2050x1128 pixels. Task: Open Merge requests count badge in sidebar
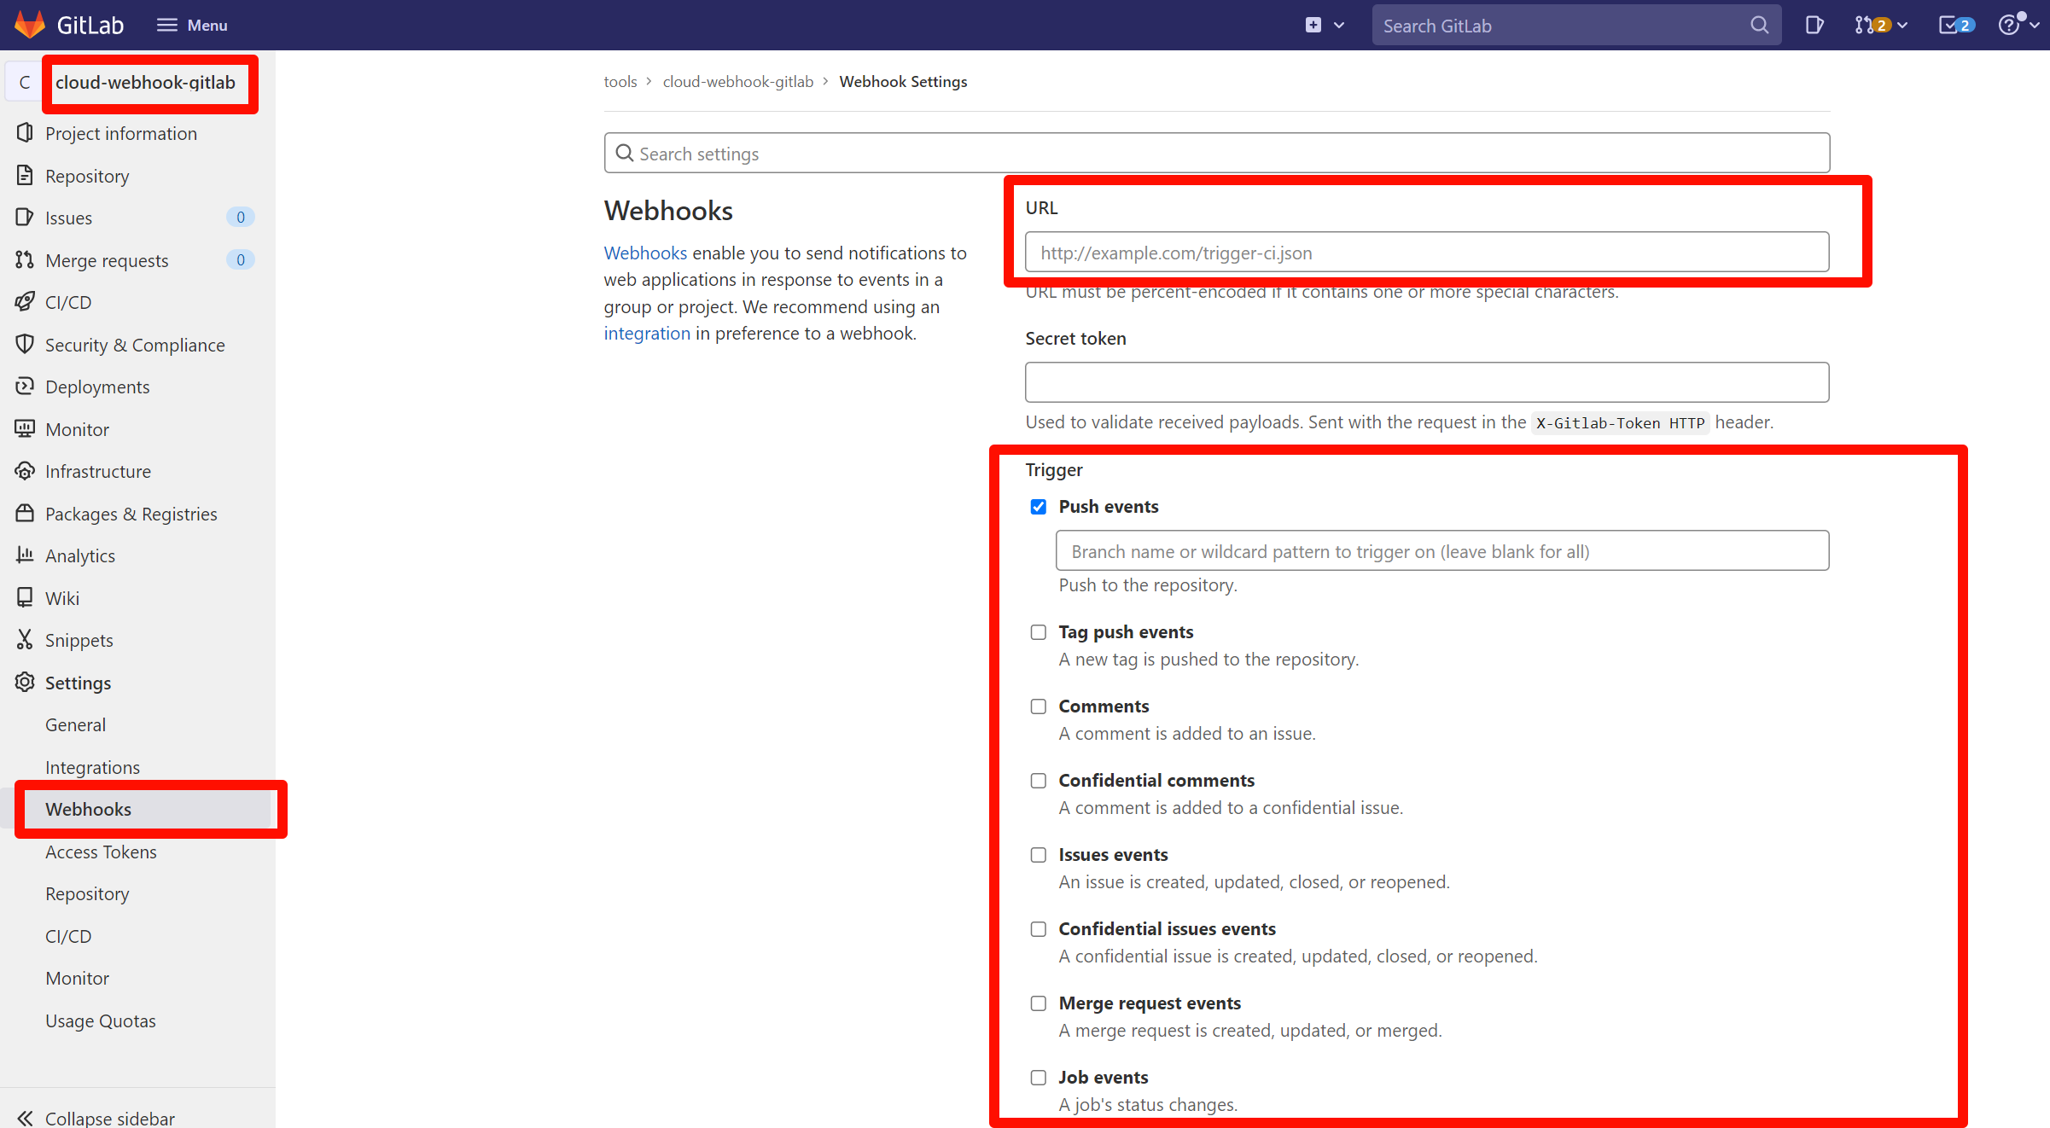[241, 260]
